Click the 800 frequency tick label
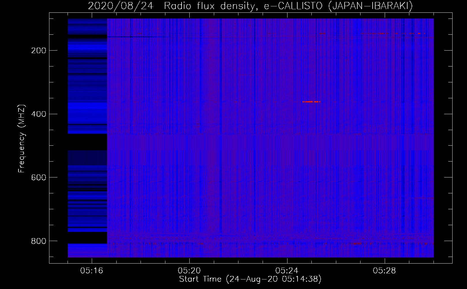Image resolution: width=467 pixels, height=289 pixels. click(x=39, y=241)
